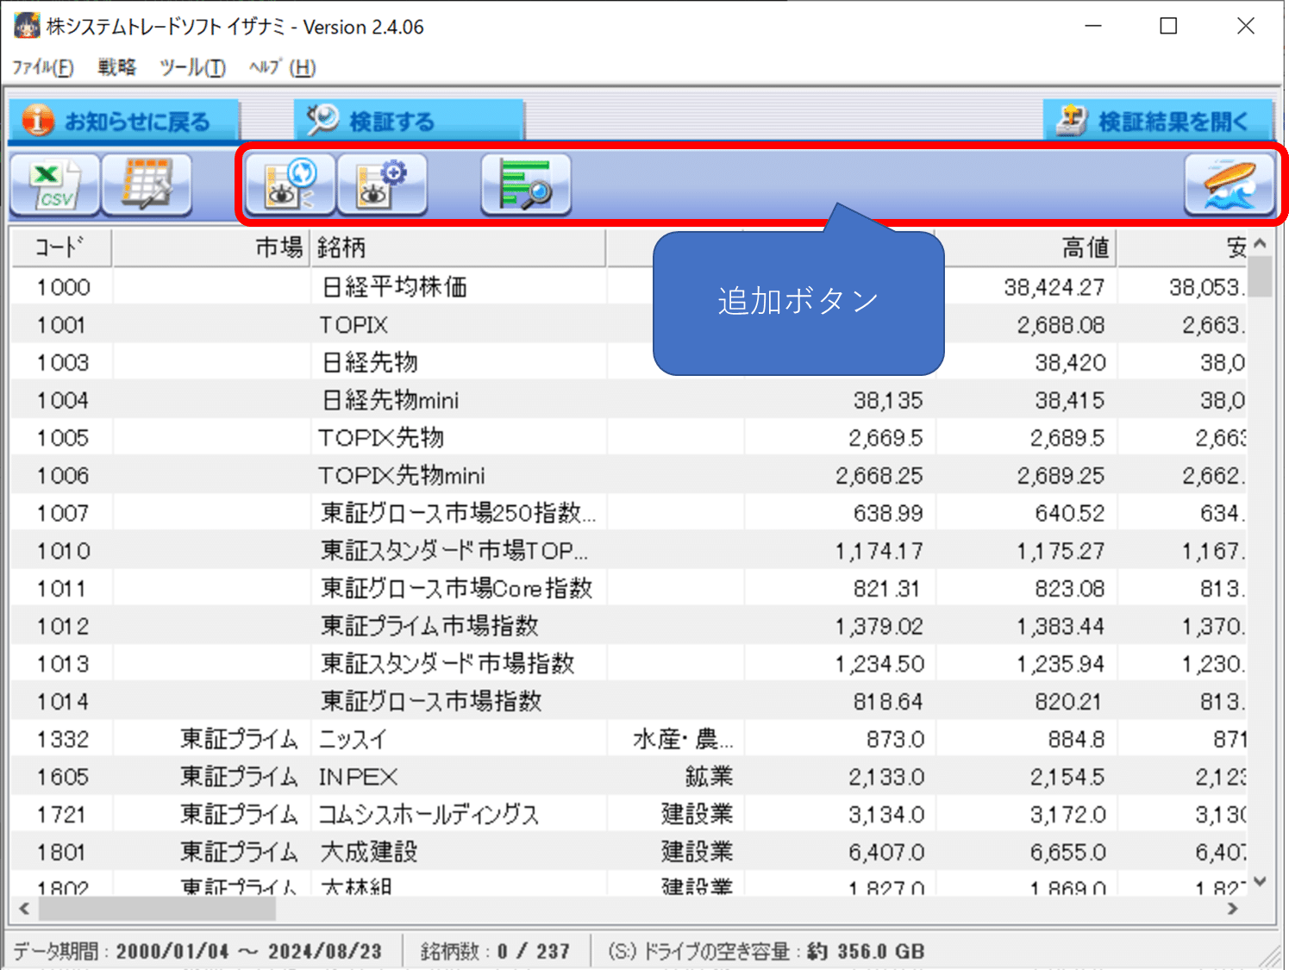Select the 東証グロース市場Core指数 row

point(629,588)
